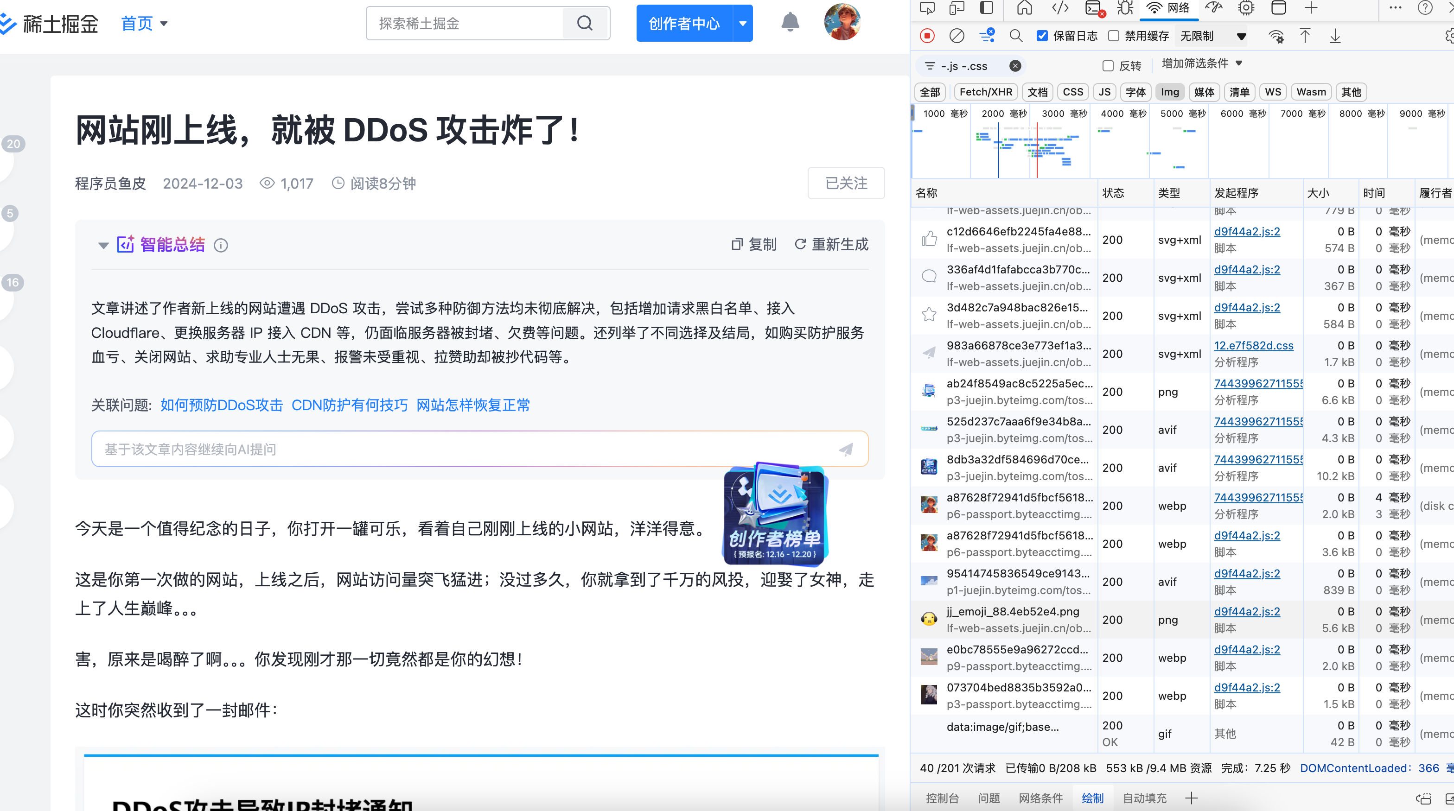Collapse the 智能总结 section triangle
Viewport: 1454px width, 811px height.
point(103,245)
